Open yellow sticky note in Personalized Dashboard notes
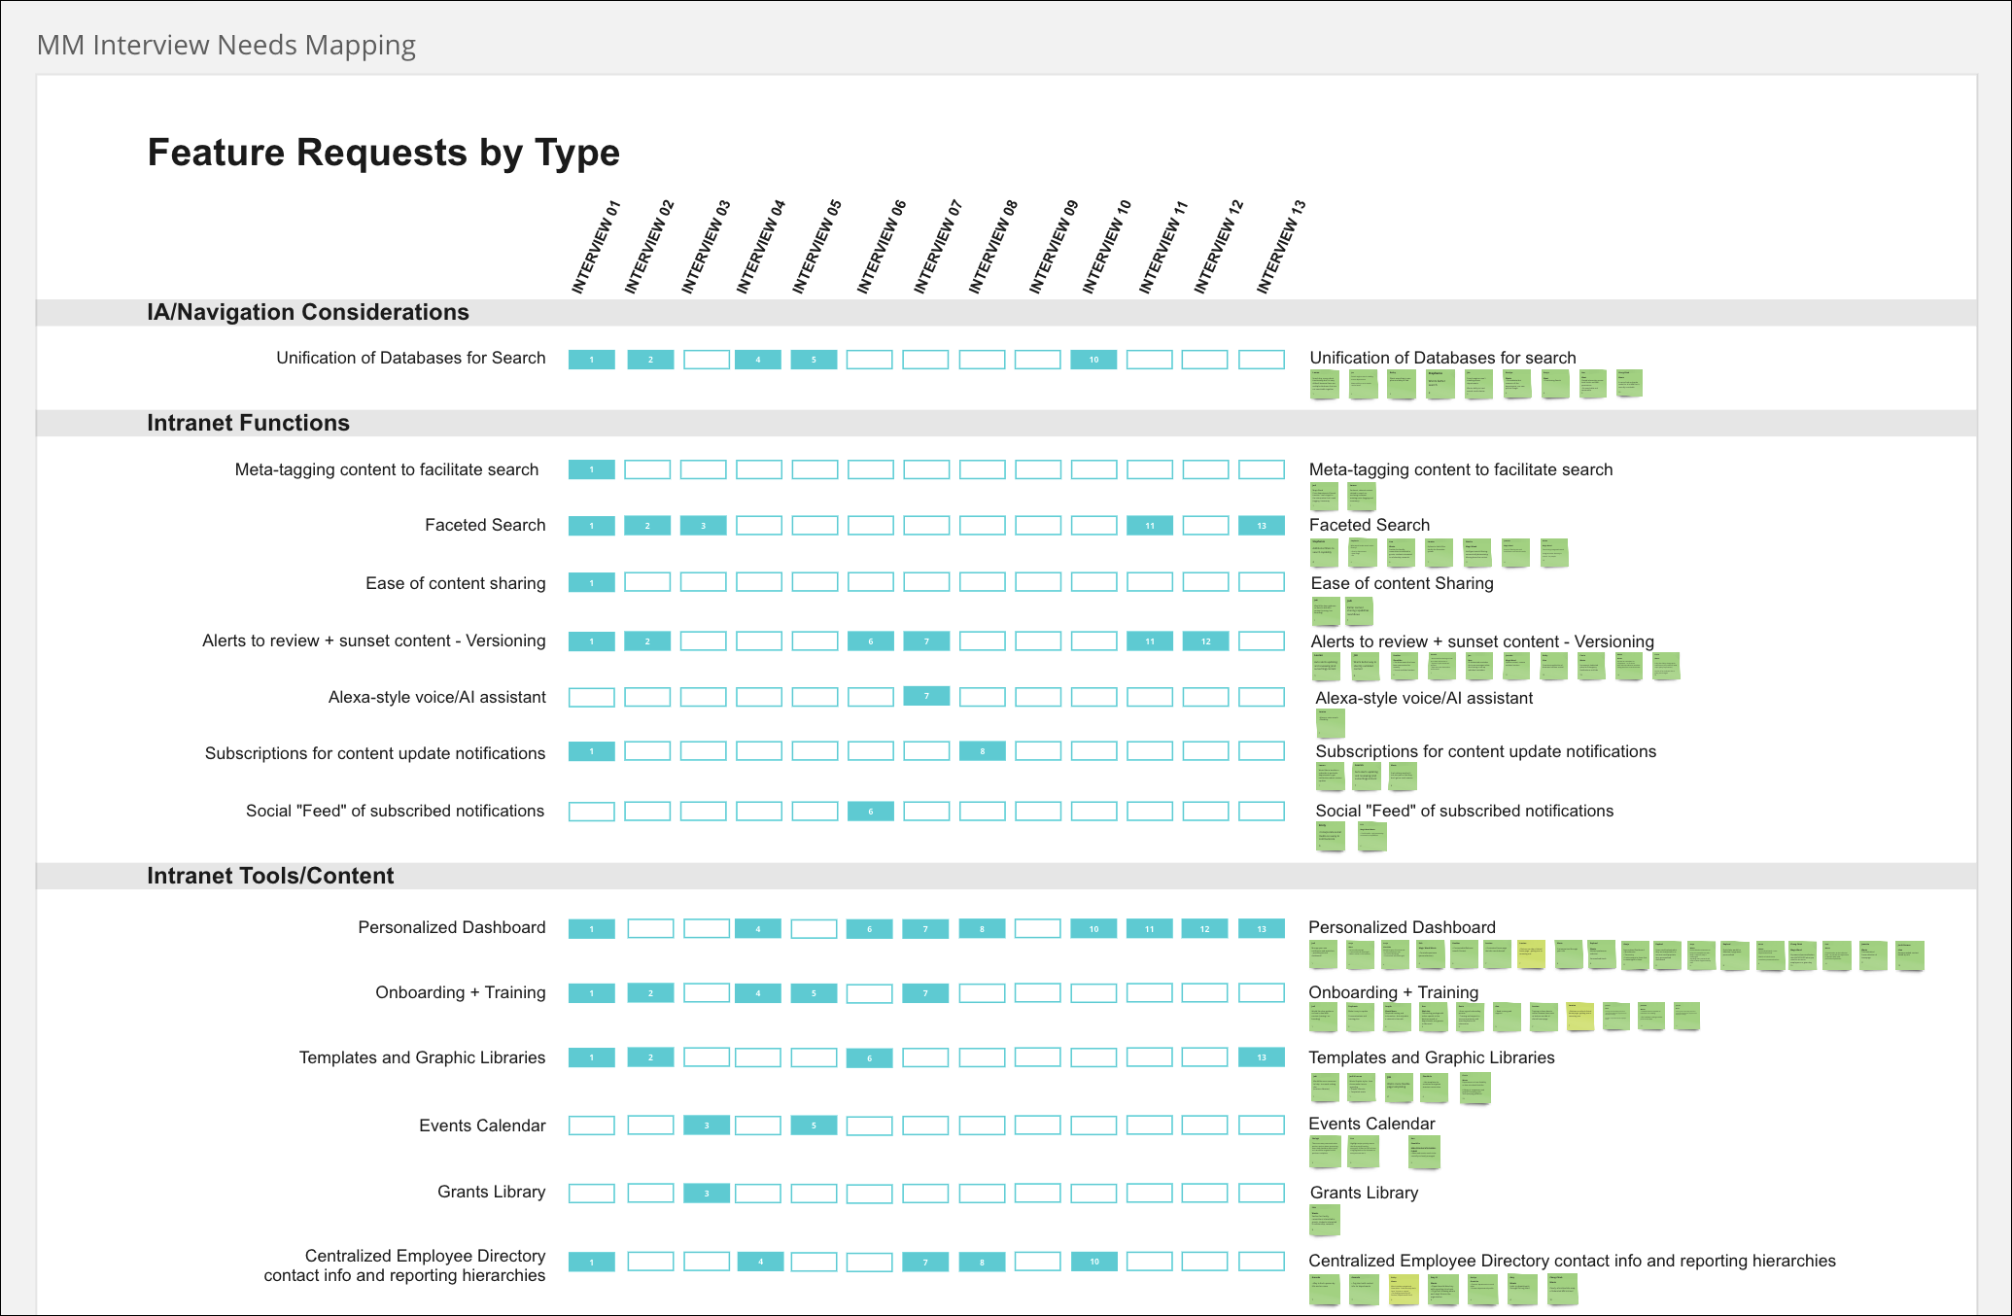Viewport: 2012px width, 1316px height. pyautogui.click(x=1531, y=954)
